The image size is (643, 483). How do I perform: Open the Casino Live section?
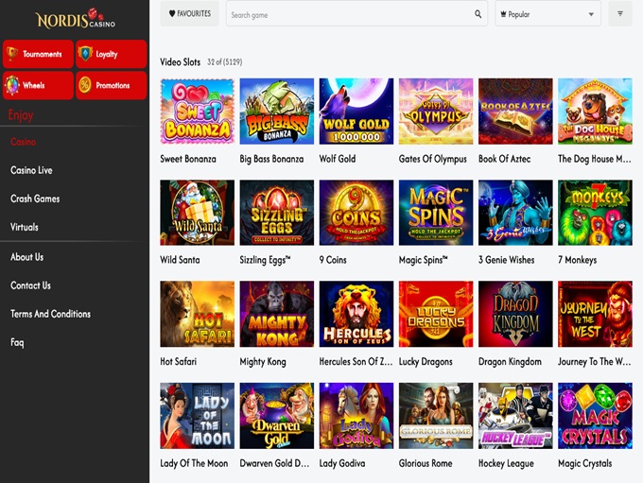[x=31, y=170]
